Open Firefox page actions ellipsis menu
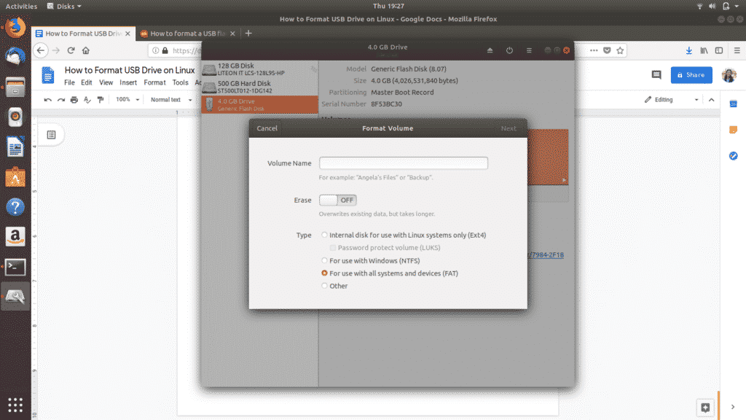The width and height of the screenshot is (746, 420). tap(594, 50)
